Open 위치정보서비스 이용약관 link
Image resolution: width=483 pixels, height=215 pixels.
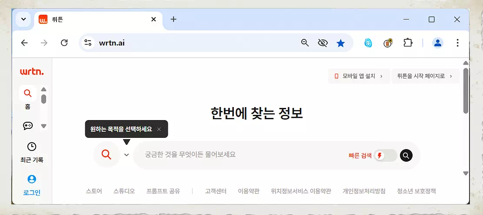coord(301,191)
